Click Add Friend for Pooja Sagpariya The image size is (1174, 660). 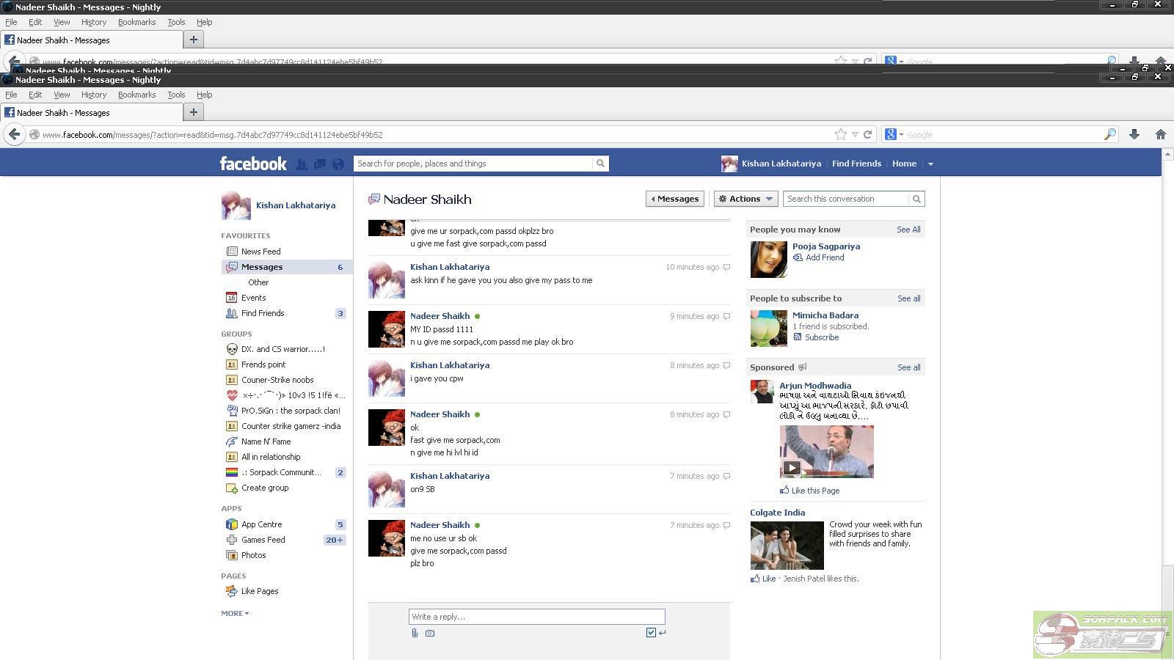(824, 257)
